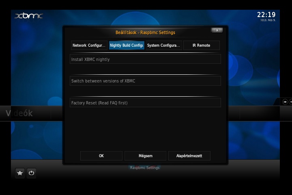Select Switch between versions of XBMC
292x195 pixels.
coord(145,81)
